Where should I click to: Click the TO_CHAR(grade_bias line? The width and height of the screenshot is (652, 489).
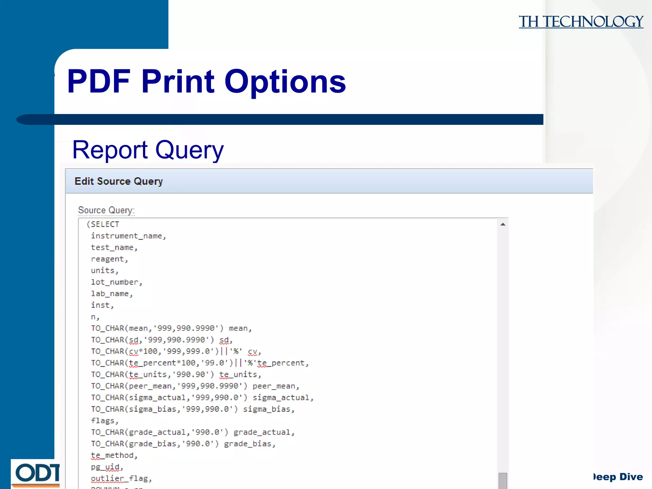click(183, 443)
